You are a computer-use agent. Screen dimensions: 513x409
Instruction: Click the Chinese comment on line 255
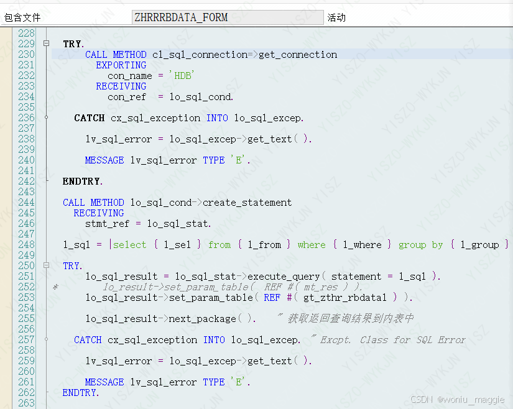click(x=345, y=318)
